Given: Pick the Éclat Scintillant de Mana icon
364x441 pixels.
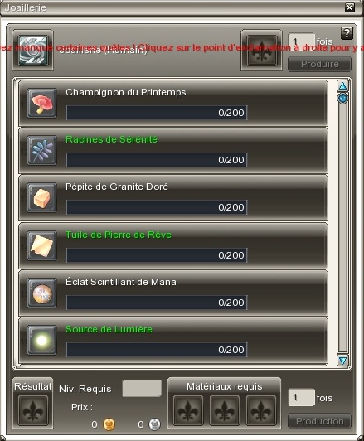Looking at the screenshot, I should (41, 293).
